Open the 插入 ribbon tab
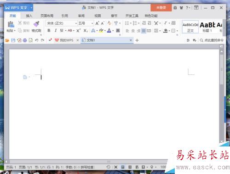230x174 pixels. tap(29, 16)
